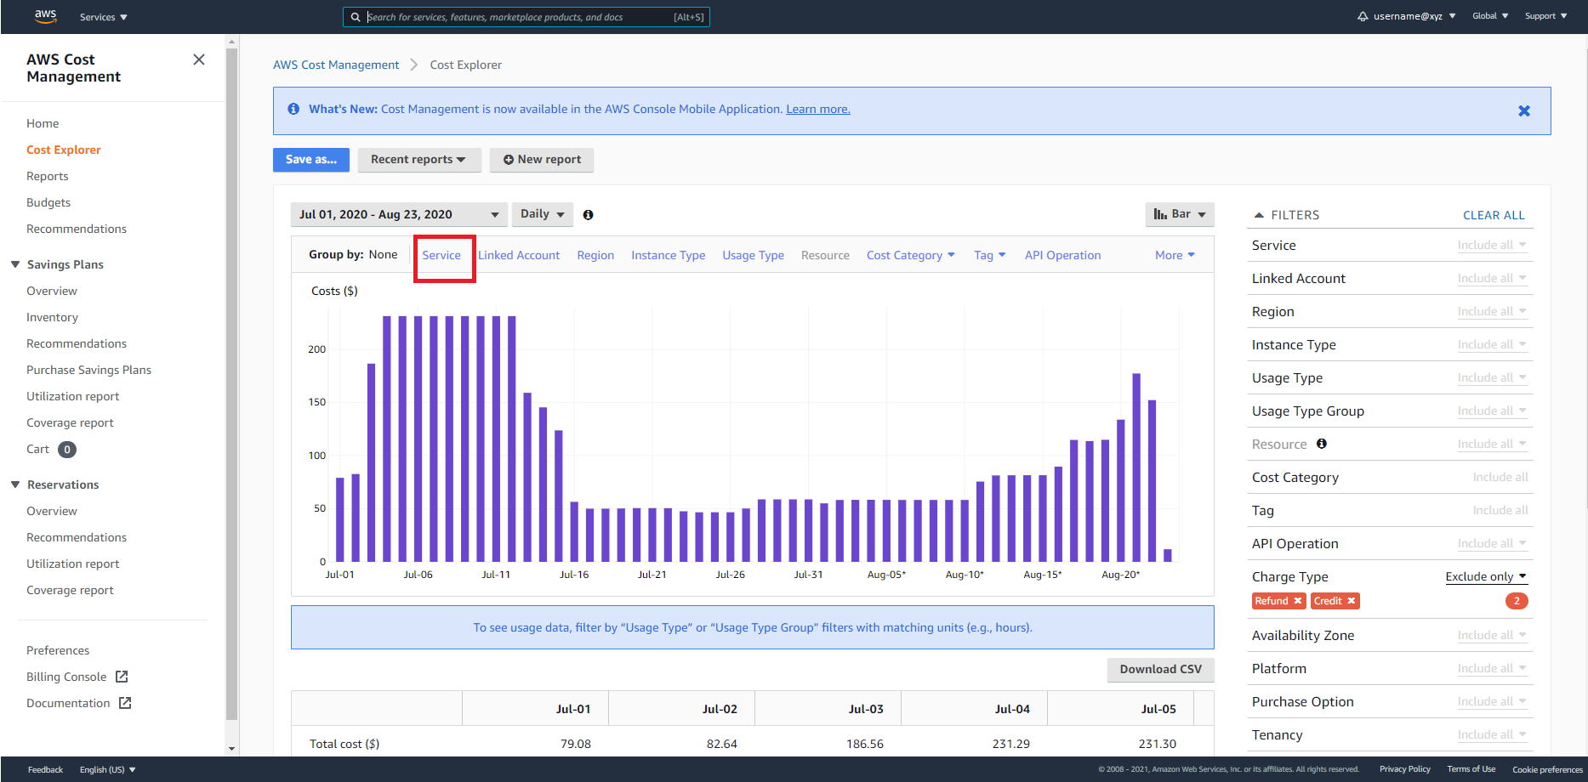Open the date range dropdown
1588x782 pixels.
399,214
